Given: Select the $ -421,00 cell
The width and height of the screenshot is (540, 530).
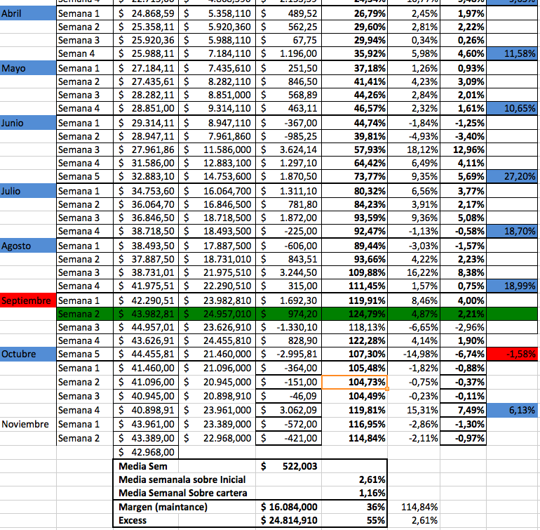Looking at the screenshot, I should (x=289, y=438).
